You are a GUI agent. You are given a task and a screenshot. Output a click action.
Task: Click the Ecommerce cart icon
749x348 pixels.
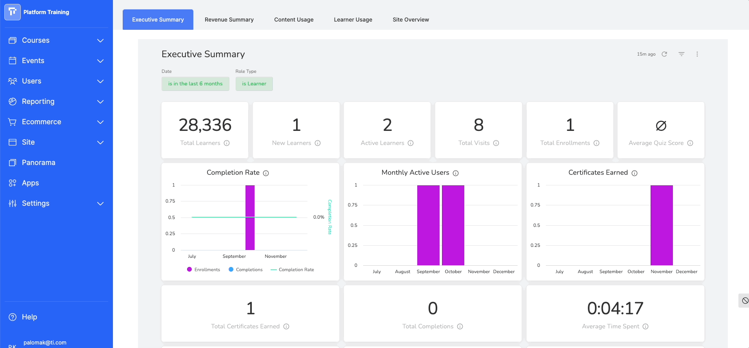pyautogui.click(x=13, y=122)
